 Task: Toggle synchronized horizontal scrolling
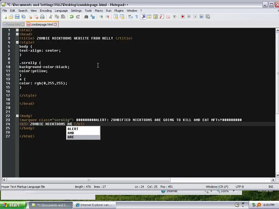122,17
